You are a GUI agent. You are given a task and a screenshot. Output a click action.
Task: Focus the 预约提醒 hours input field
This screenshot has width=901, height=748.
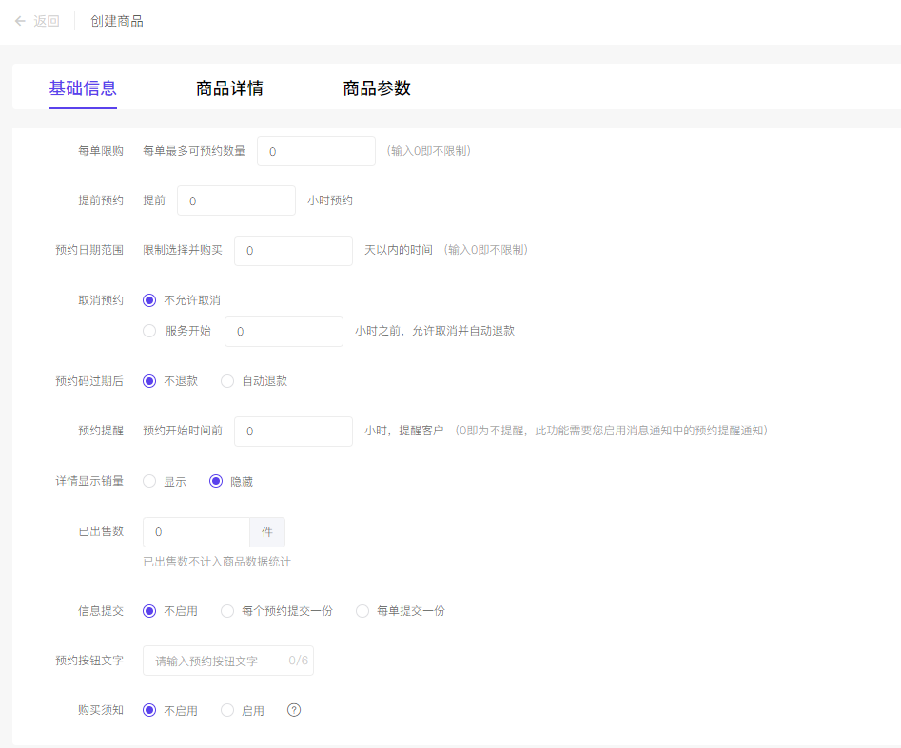[293, 432]
